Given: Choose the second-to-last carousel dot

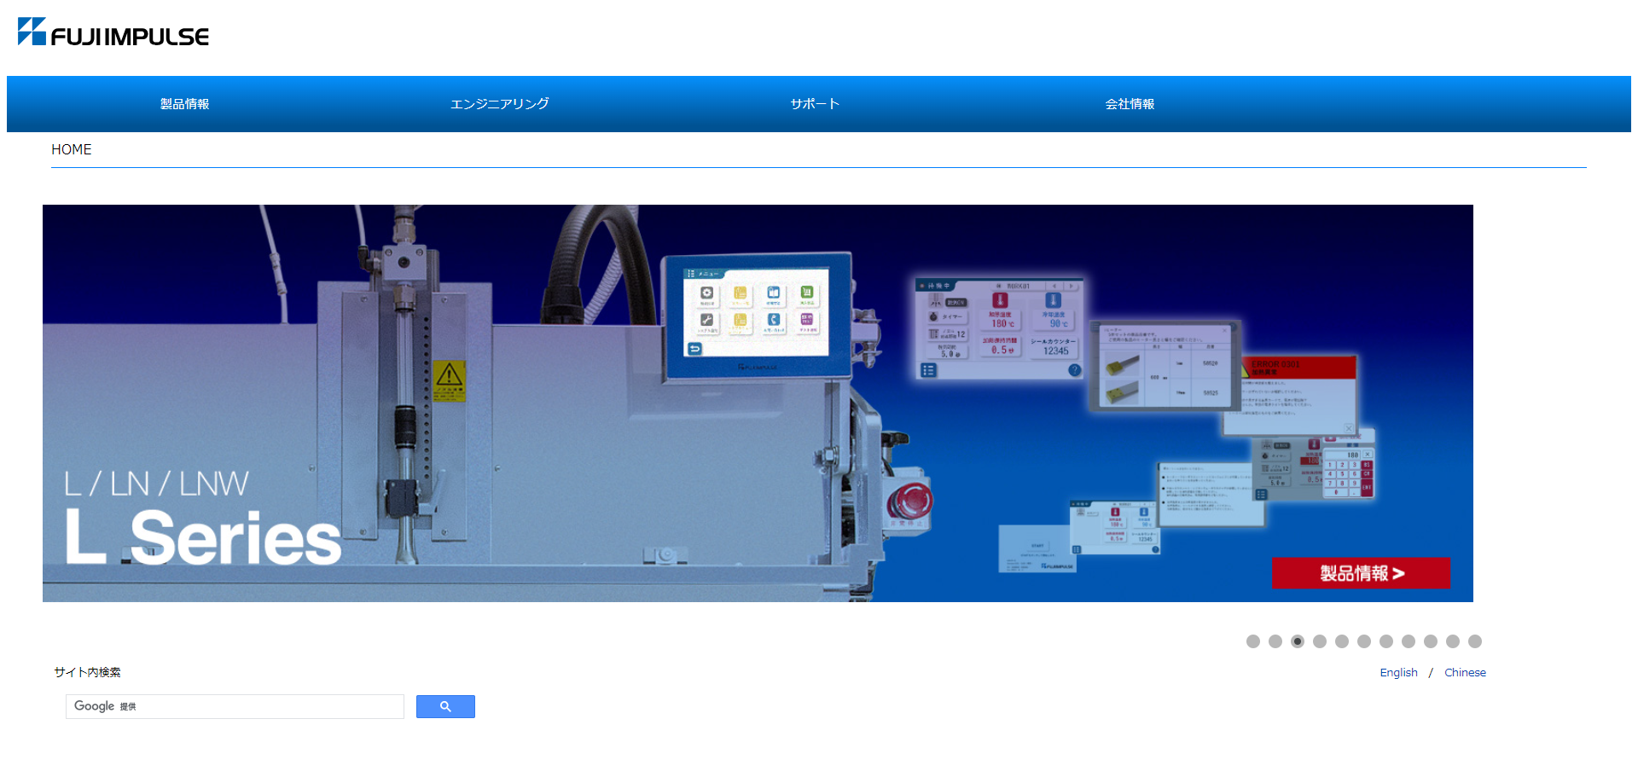Looking at the screenshot, I should pyautogui.click(x=1453, y=641).
